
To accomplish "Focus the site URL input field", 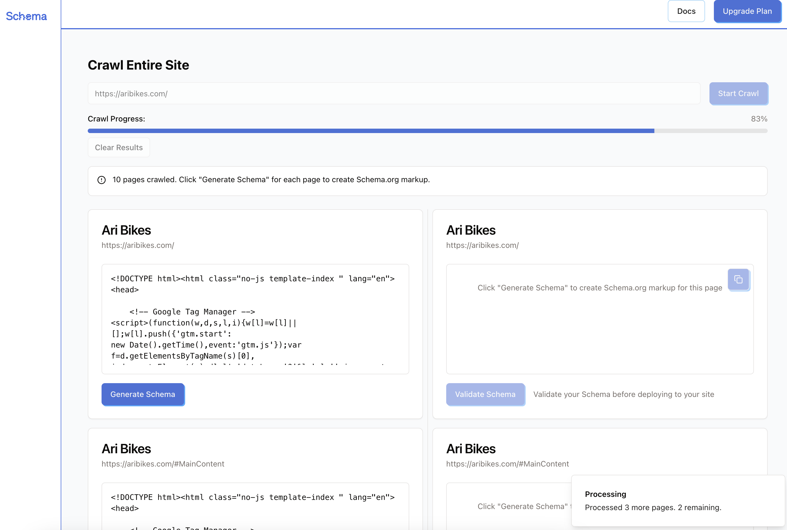I will point(394,94).
